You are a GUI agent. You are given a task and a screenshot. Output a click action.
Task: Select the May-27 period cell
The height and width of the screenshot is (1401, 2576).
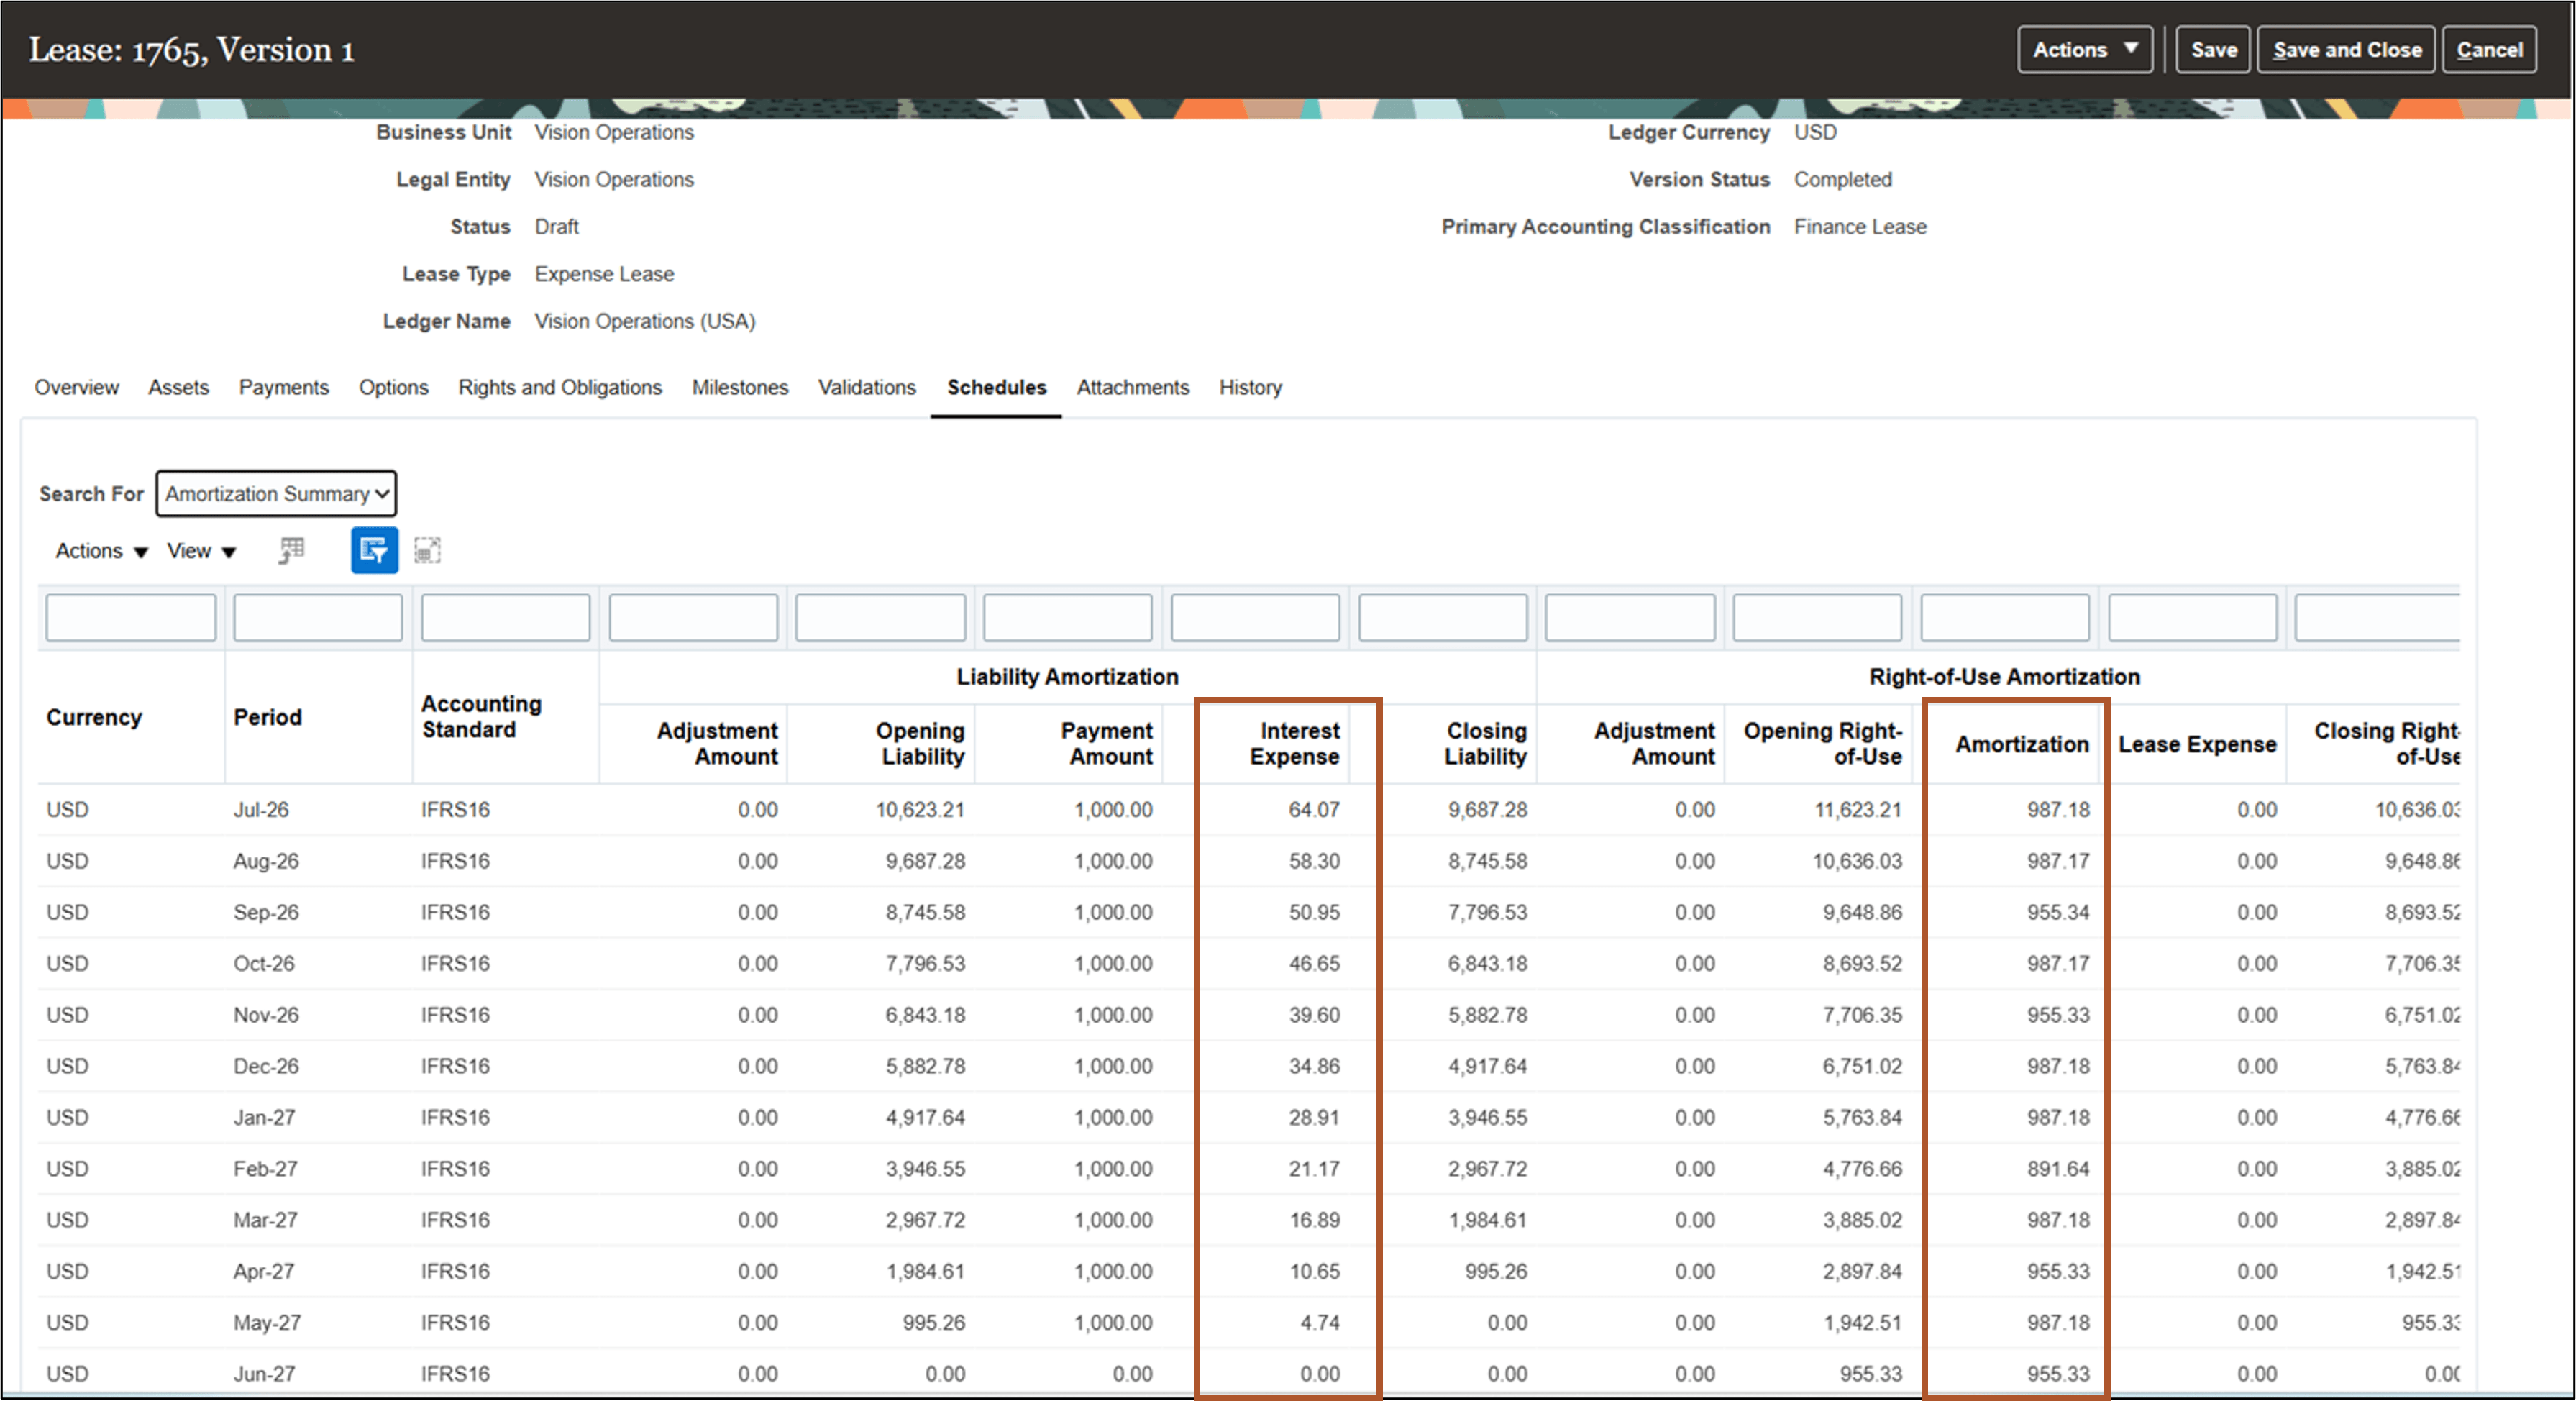coord(267,1322)
